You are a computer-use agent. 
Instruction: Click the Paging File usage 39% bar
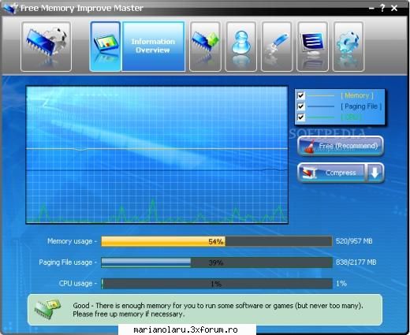(217, 262)
